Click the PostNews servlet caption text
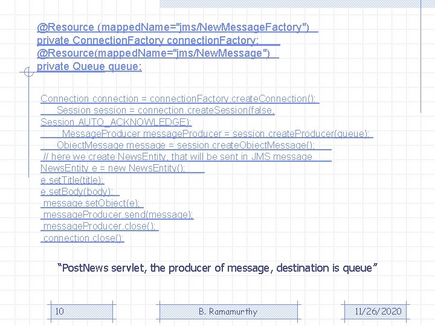Viewport: 435px width, 326px height. [217, 268]
